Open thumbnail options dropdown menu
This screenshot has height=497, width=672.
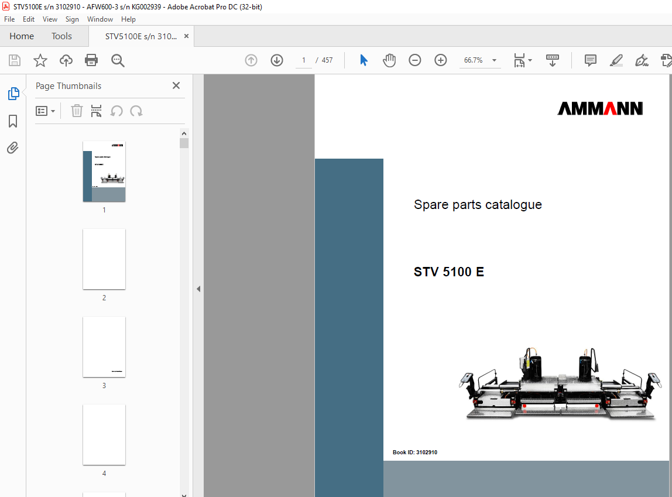46,111
